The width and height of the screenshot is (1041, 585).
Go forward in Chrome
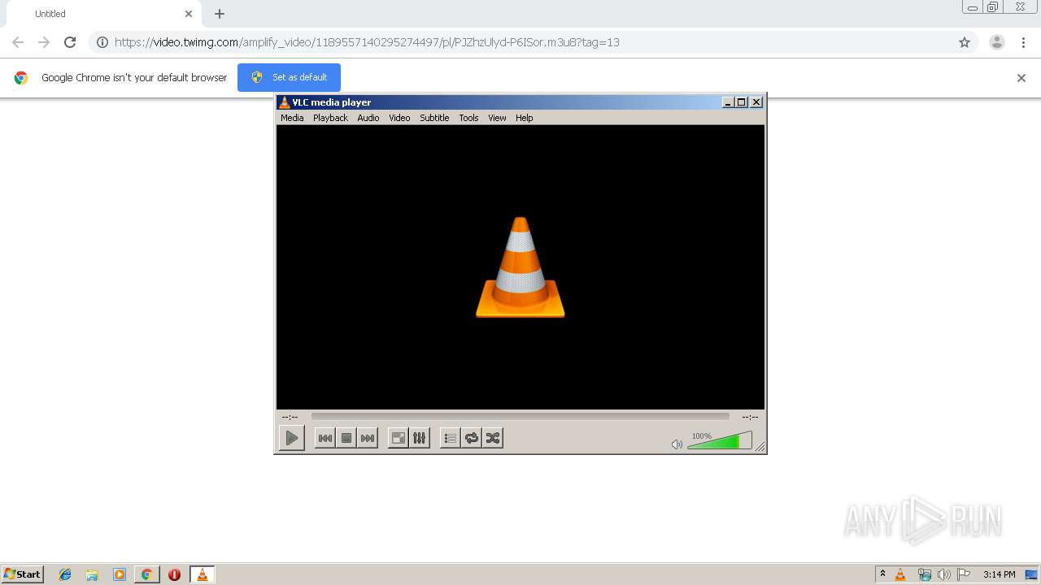coord(44,42)
